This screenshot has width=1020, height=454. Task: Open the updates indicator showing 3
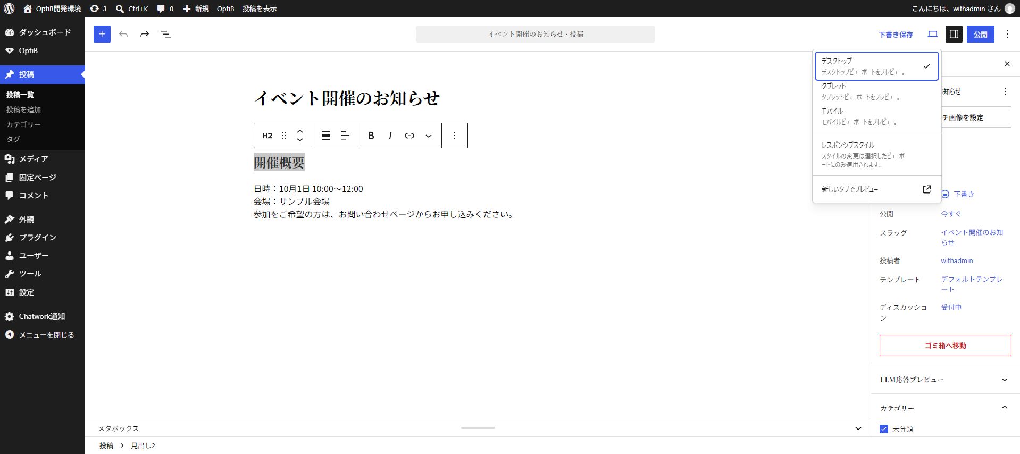pos(98,9)
